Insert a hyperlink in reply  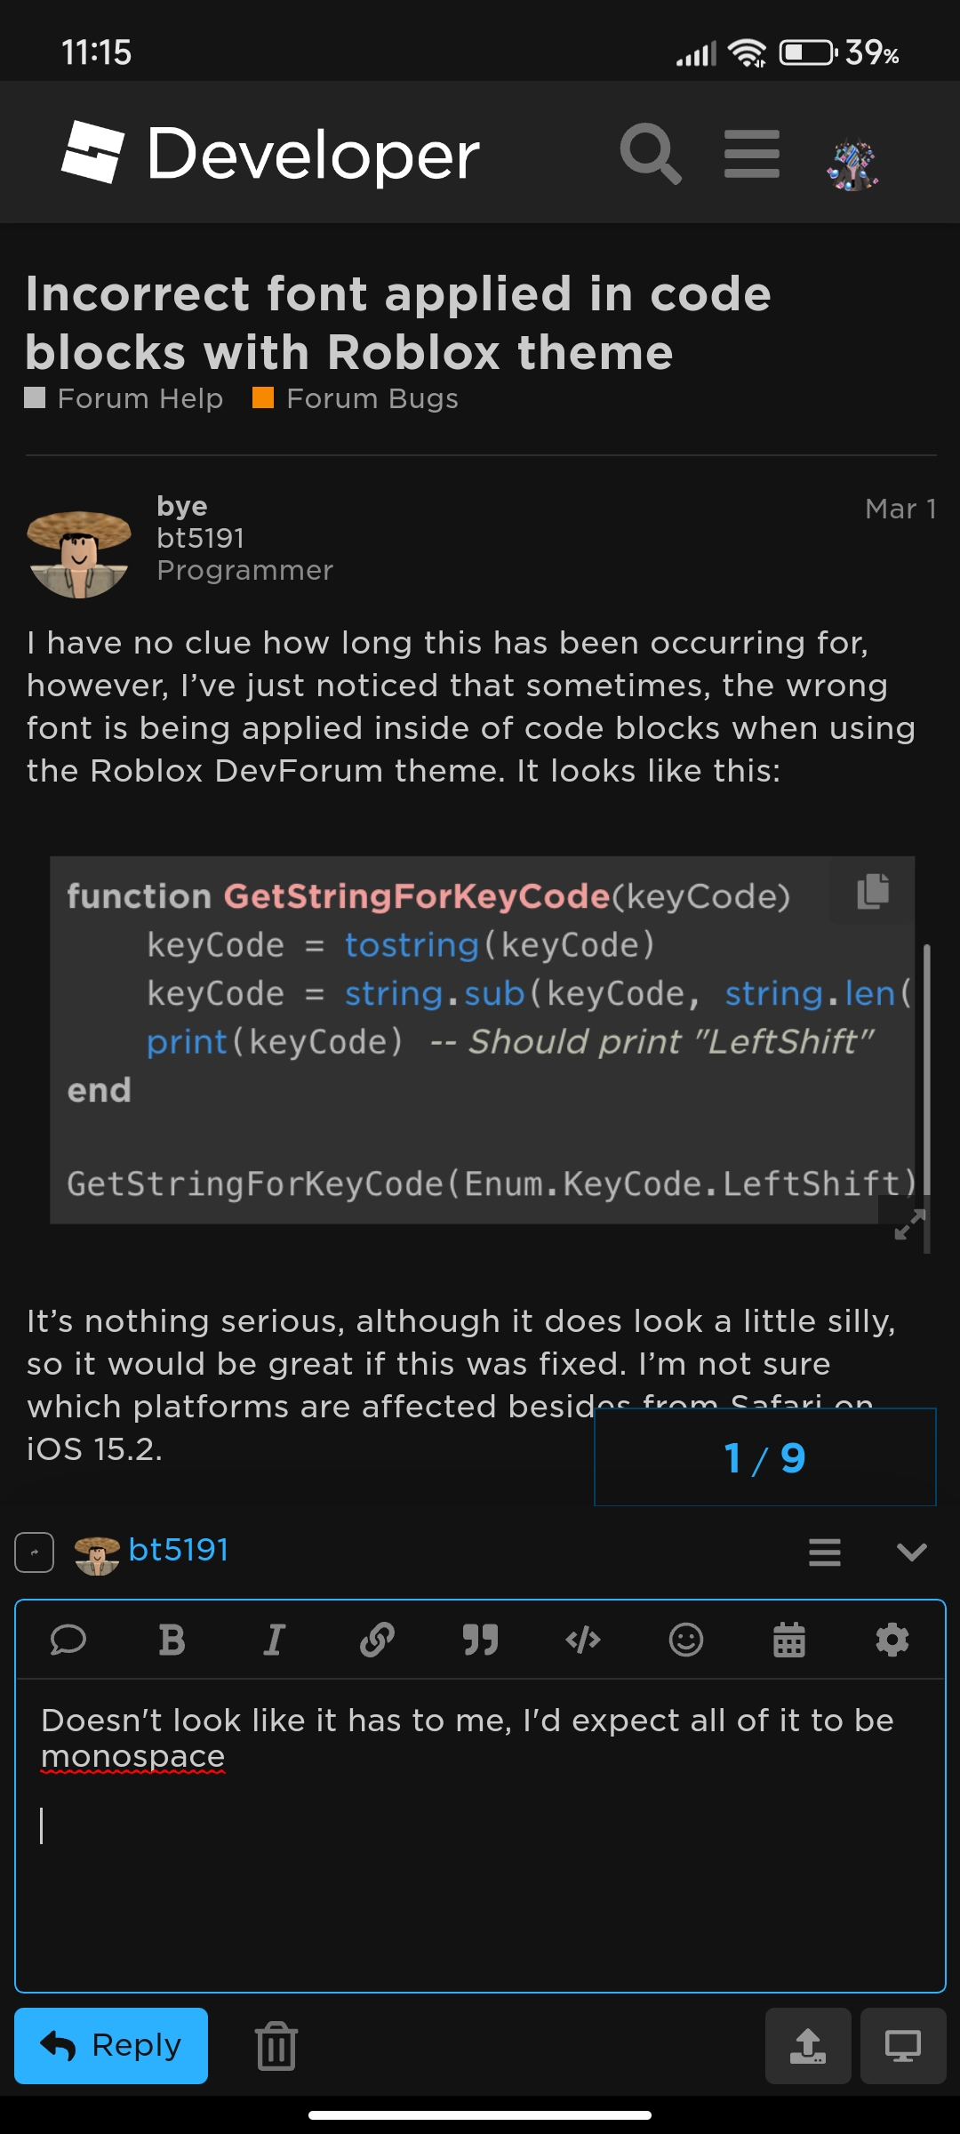tap(377, 1640)
